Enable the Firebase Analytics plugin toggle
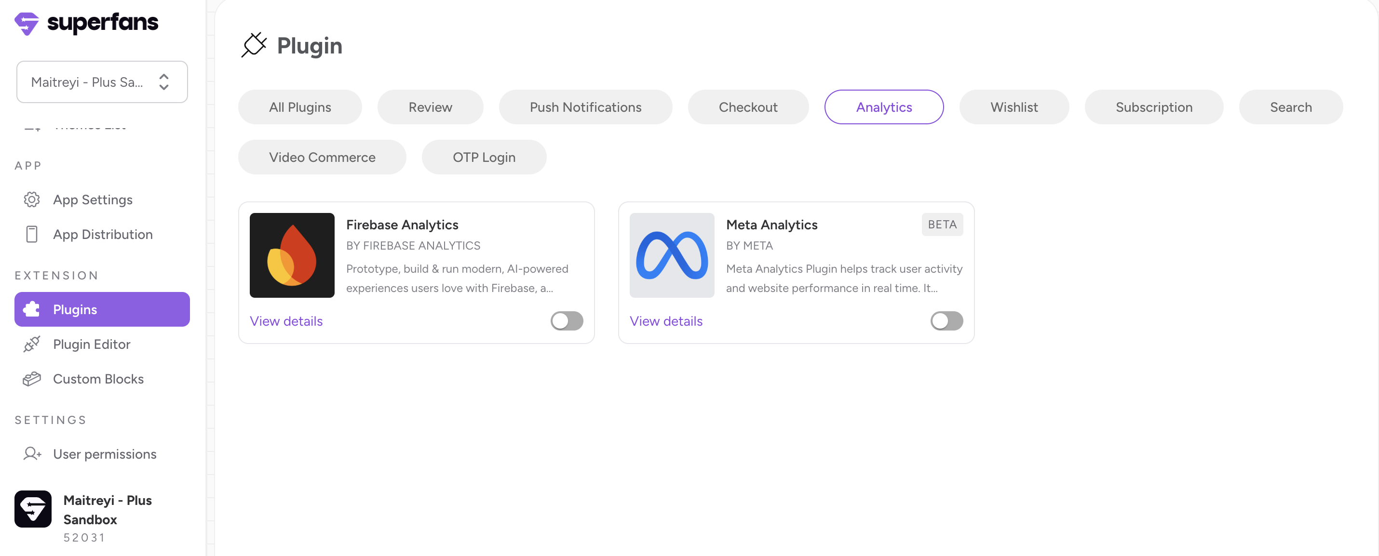Viewport: 1379px width, 556px height. tap(567, 321)
